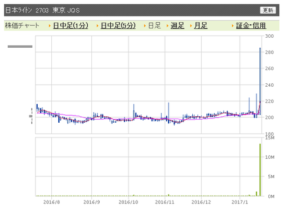Click the largest green volume bar
The height and width of the screenshot is (213, 283).
(x=260, y=170)
